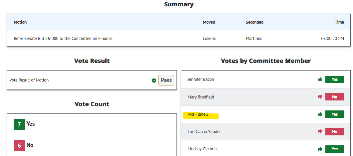Image resolution: width=353 pixels, height=156 pixels.
Task: Click thumbs-down icon beside Lori Garcia Sander
Action: [x=320, y=131]
